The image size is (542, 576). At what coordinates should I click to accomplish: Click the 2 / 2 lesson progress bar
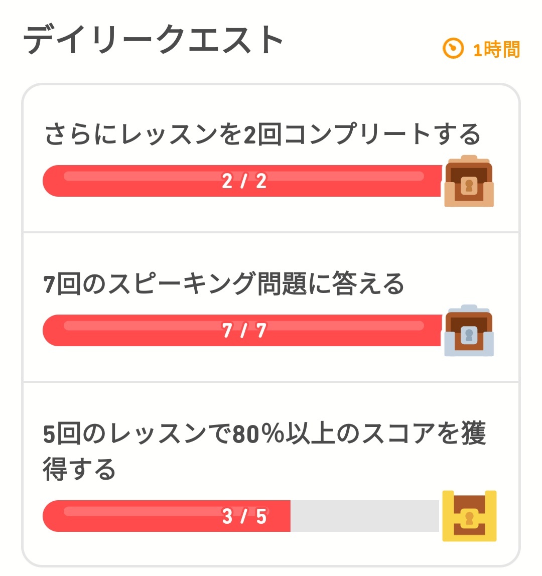(x=242, y=181)
